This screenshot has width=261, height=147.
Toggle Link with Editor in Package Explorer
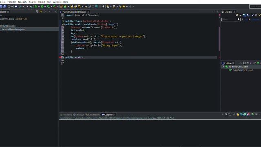pos(41,11)
